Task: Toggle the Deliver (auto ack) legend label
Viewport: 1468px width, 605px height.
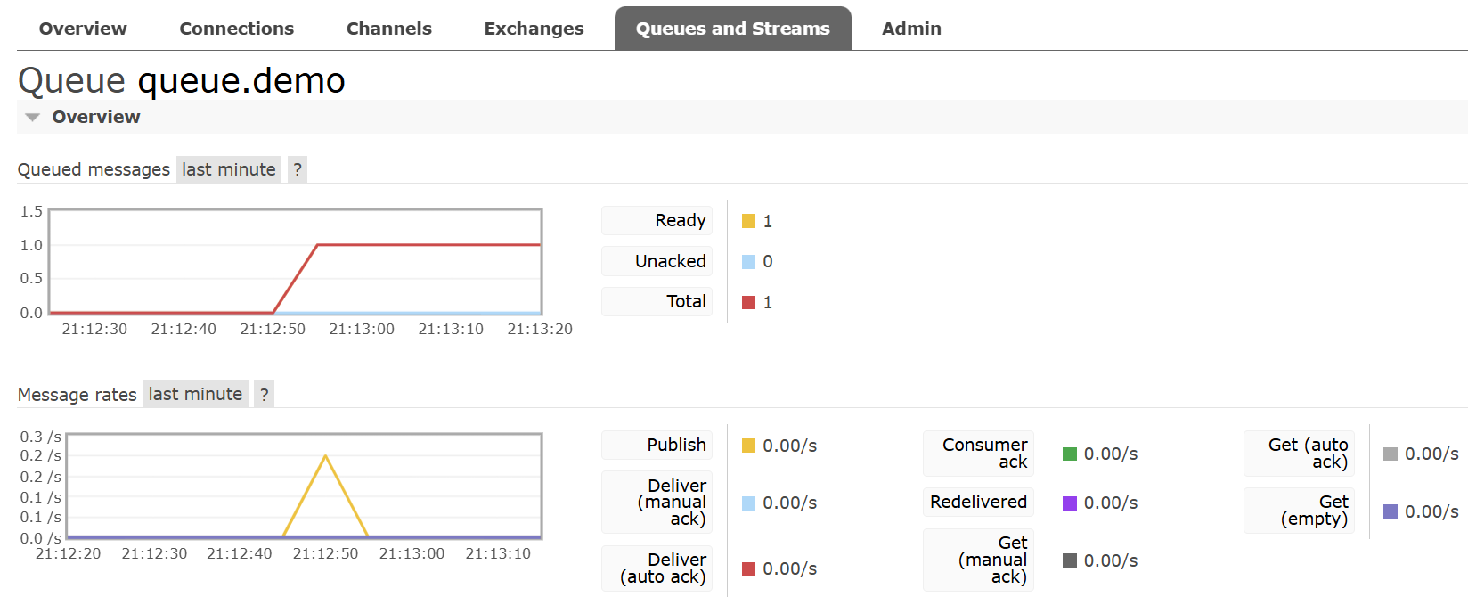Action: pyautogui.click(x=663, y=568)
